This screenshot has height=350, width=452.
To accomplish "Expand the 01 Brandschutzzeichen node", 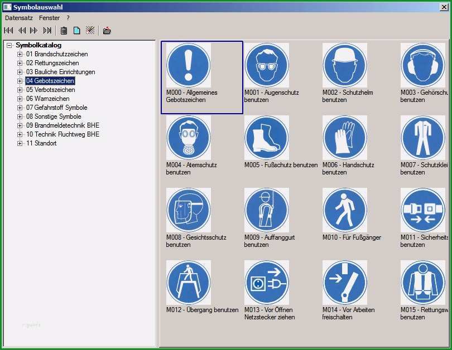I will (x=20, y=54).
